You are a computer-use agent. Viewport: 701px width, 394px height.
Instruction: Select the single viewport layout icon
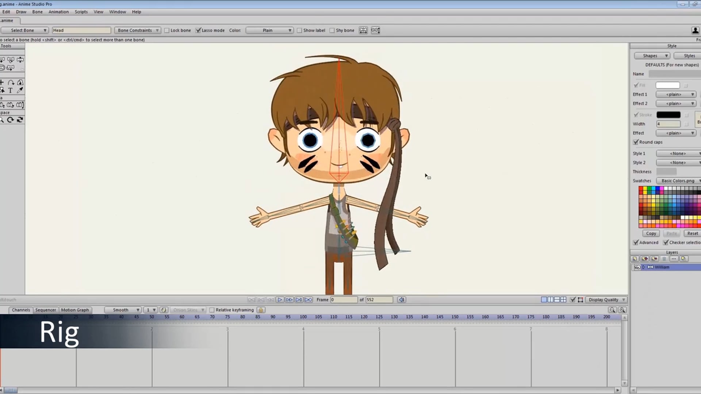coord(544,300)
